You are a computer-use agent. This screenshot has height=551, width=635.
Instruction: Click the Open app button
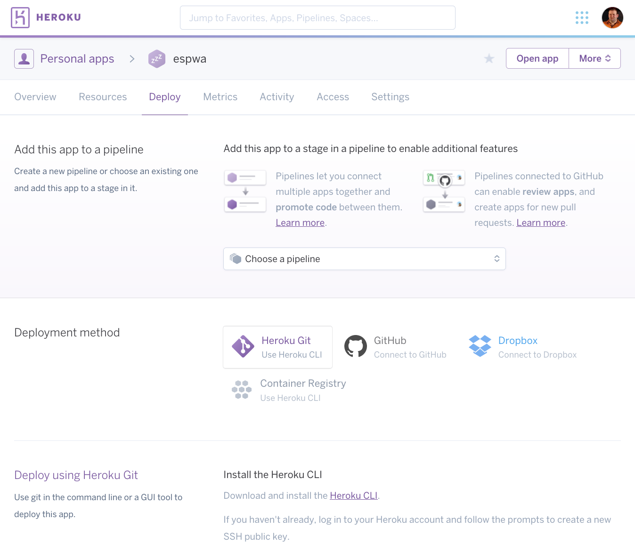click(x=537, y=58)
